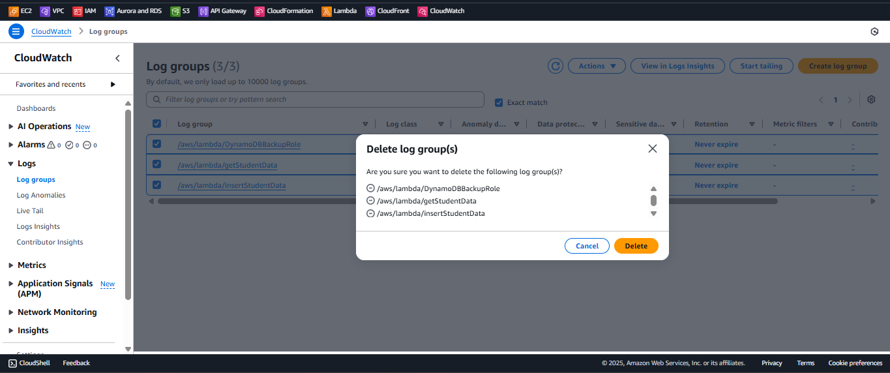Open the CloudWatch shortcut icon in top bar
This screenshot has width=890, height=373.
pyautogui.click(x=423, y=11)
